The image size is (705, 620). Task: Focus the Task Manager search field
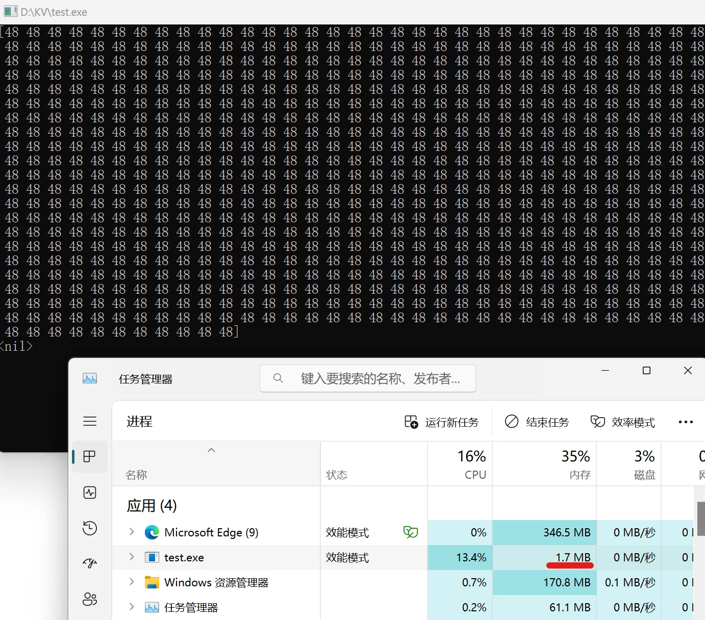pos(368,378)
